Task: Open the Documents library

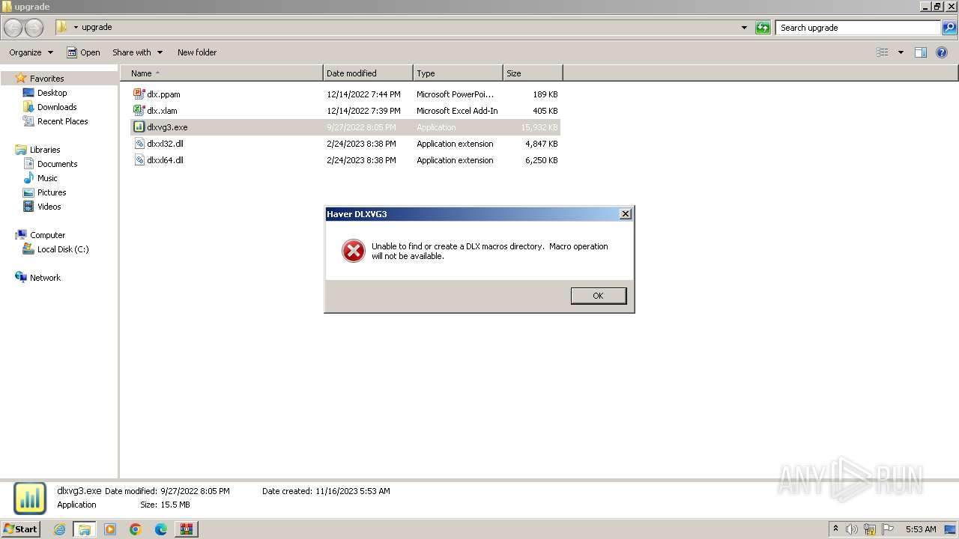Action: [x=57, y=164]
